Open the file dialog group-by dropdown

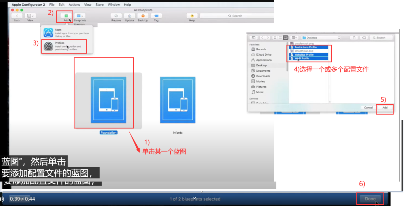(x=295, y=38)
